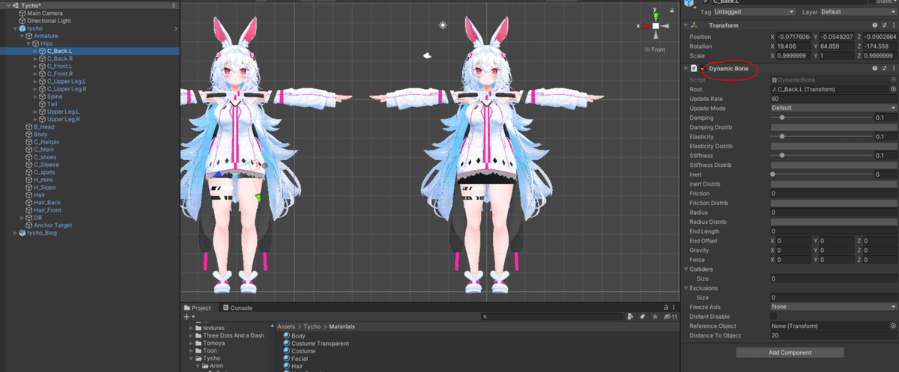Collapse the Exclusions foldout
The image size is (899, 372).
coord(685,288)
